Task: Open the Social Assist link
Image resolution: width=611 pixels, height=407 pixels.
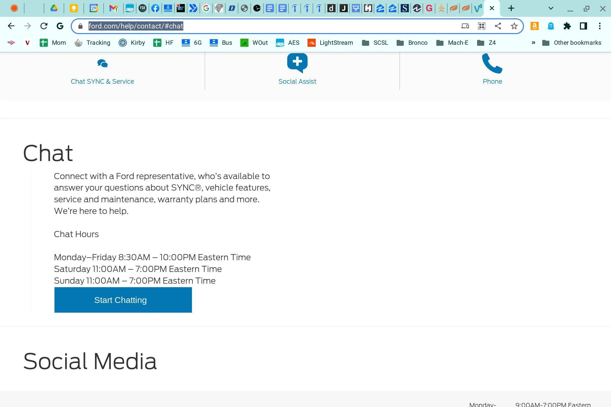Action: tap(297, 81)
